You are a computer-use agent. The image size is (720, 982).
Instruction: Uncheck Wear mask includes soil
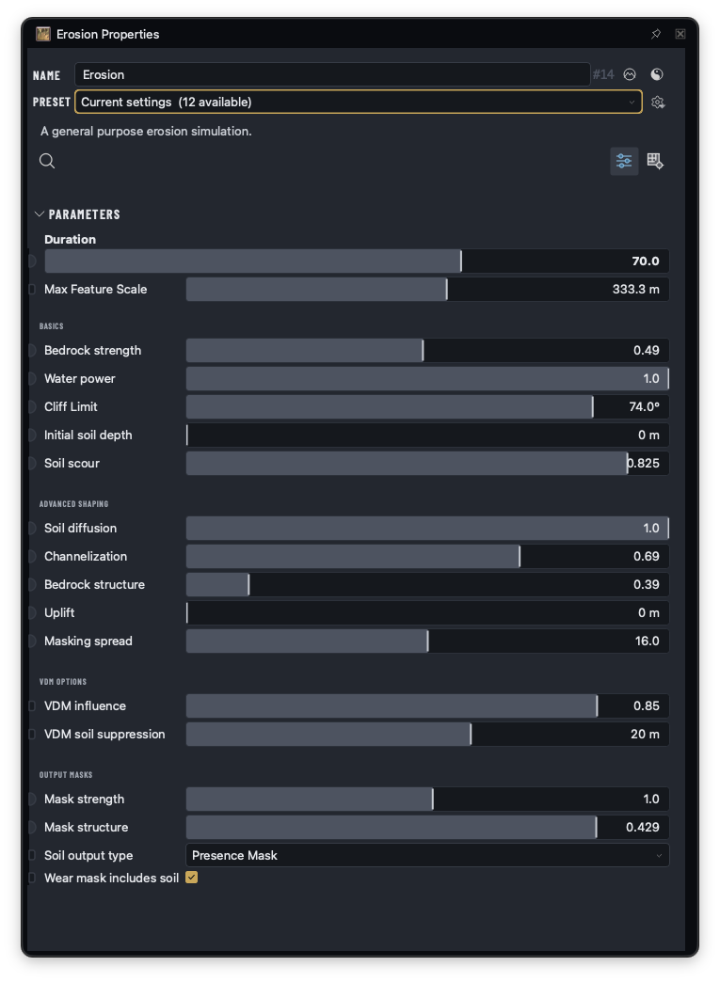(x=192, y=878)
